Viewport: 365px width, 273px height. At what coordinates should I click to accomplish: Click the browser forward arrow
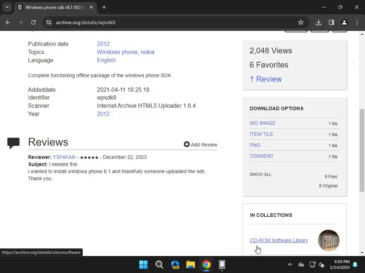pyautogui.click(x=21, y=22)
